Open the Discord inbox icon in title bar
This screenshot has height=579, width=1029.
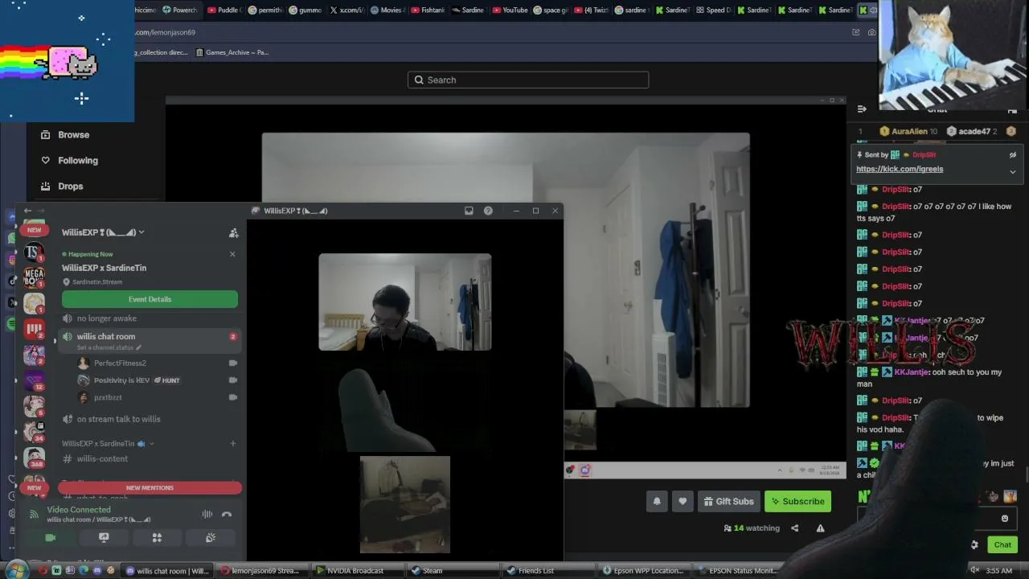(x=469, y=211)
